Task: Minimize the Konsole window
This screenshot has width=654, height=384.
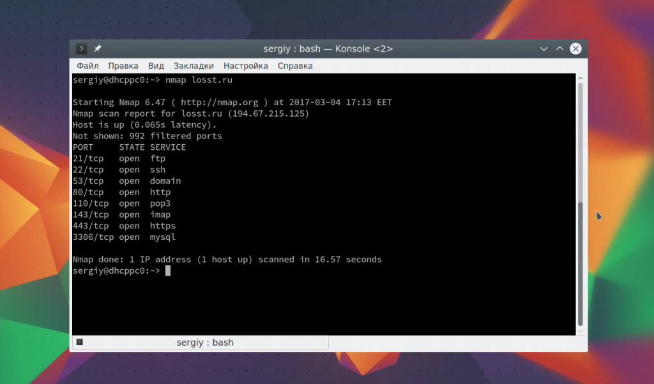Action: 544,48
